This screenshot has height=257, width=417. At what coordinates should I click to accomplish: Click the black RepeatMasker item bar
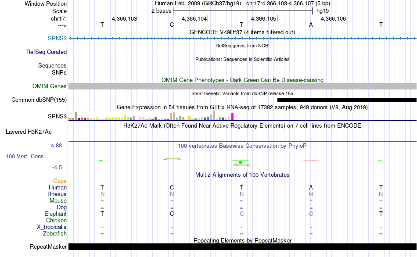(x=243, y=246)
